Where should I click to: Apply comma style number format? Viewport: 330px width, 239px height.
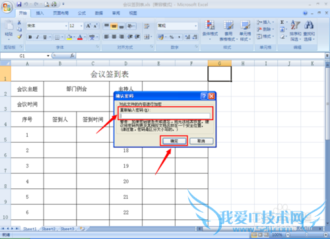179,37
